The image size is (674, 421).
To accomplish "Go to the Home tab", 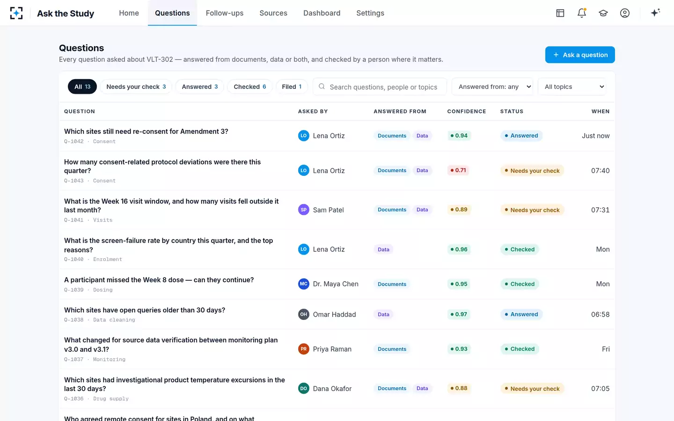I will 129,13.
